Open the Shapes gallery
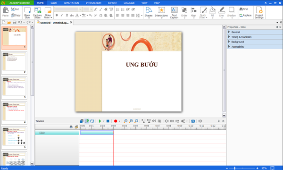The height and width of the screenshot is (170, 283). (x=149, y=13)
